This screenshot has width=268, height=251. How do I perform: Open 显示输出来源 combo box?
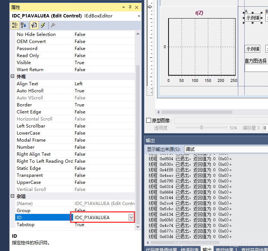point(226,149)
